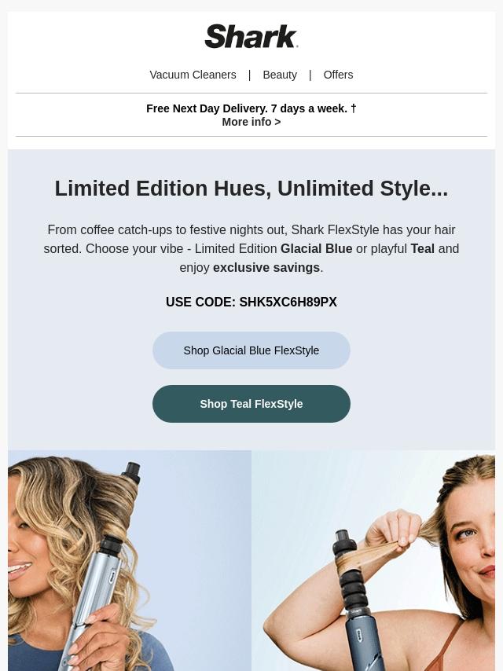The image size is (503, 671).
Task: Click the Limited Edition Hues headline
Action: coord(251,189)
